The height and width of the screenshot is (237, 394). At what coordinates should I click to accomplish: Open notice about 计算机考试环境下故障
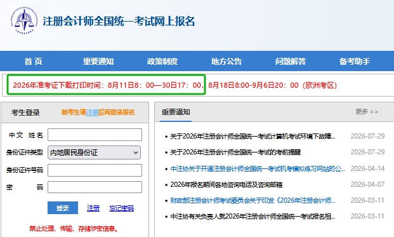pos(253,137)
